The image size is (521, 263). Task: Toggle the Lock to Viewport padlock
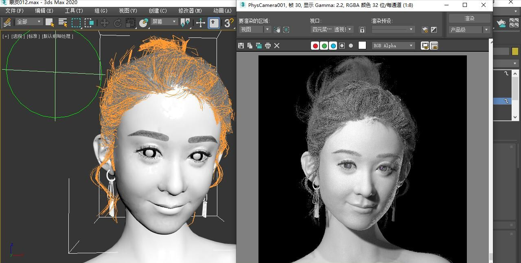click(x=362, y=29)
